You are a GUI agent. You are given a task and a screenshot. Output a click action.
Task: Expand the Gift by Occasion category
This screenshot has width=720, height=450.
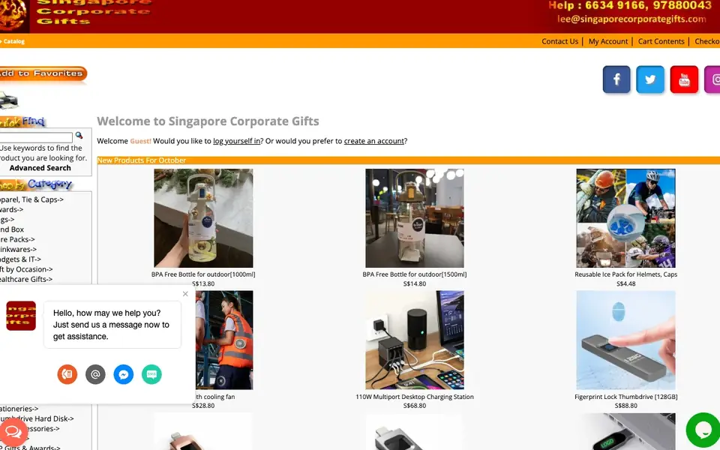(26, 269)
